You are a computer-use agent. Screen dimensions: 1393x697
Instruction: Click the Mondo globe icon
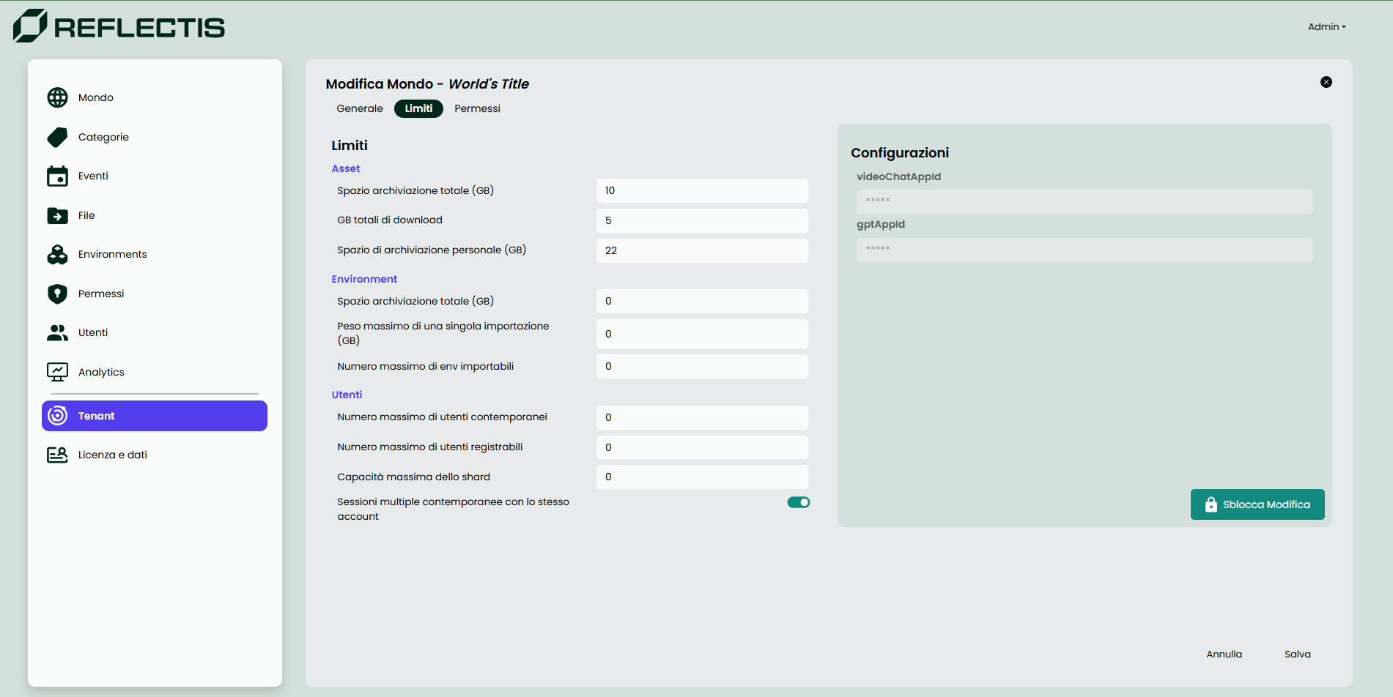[x=57, y=97]
